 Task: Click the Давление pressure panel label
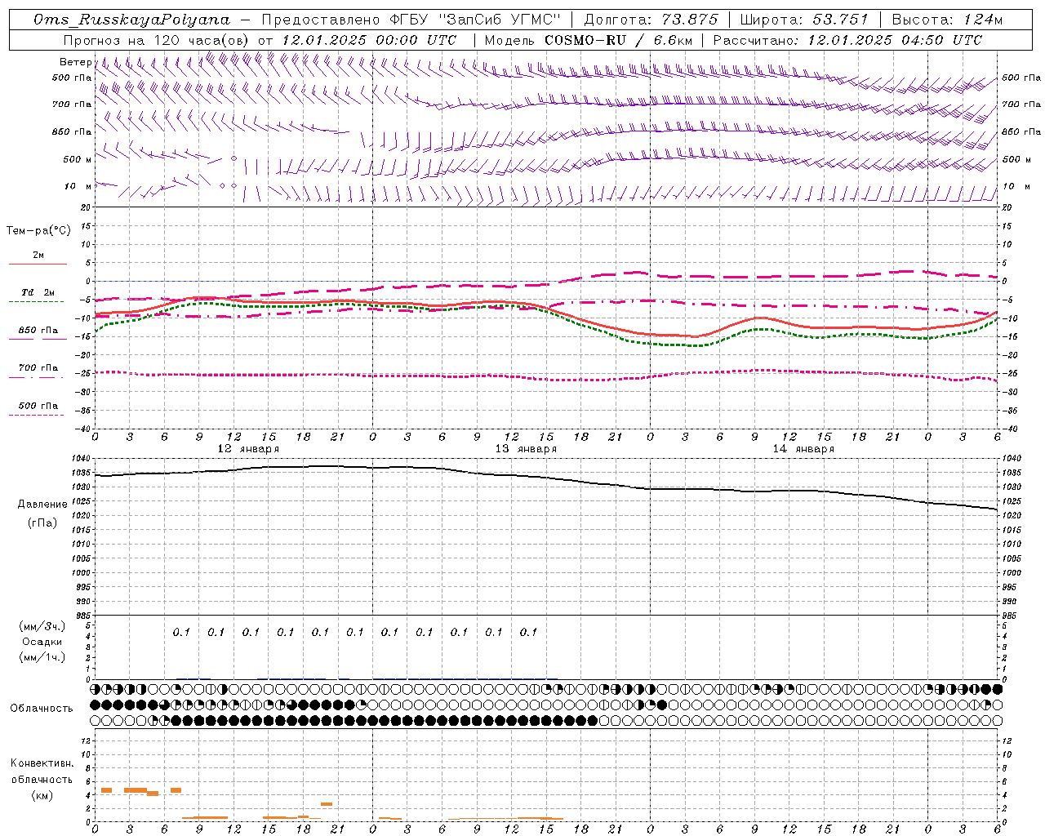[42, 505]
